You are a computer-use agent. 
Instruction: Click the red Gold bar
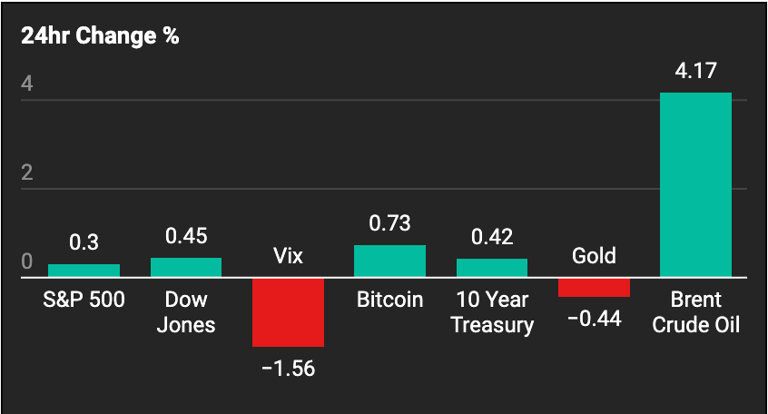[594, 288]
